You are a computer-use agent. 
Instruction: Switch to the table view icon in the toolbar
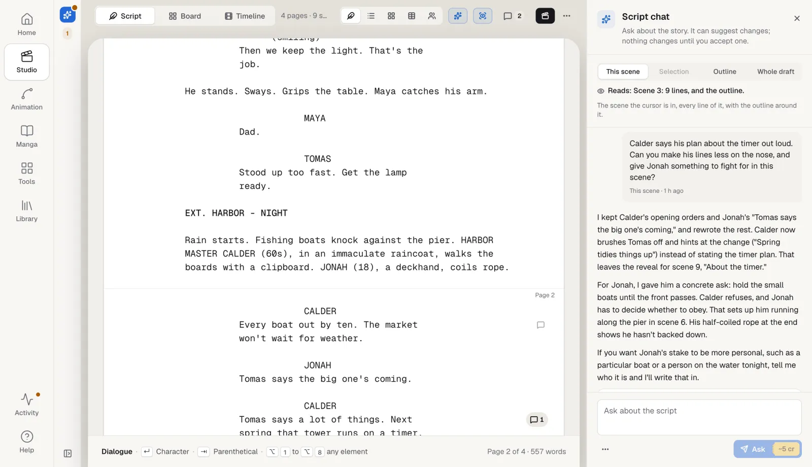tap(412, 16)
